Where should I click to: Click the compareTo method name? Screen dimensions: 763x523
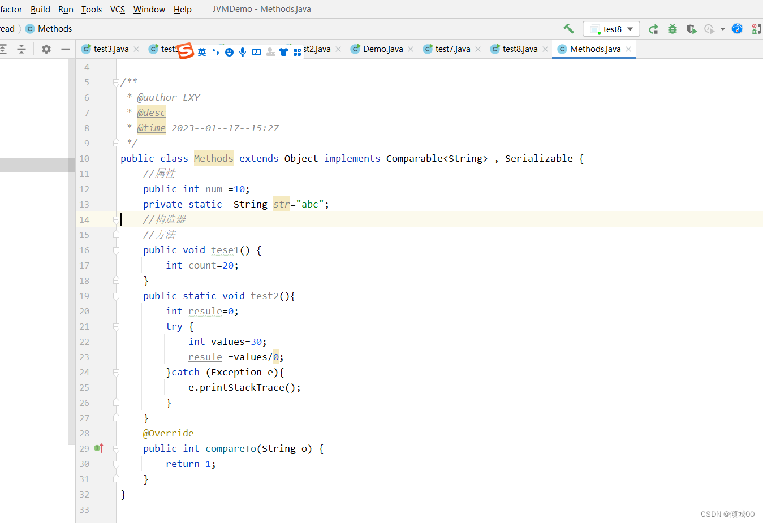(231, 448)
